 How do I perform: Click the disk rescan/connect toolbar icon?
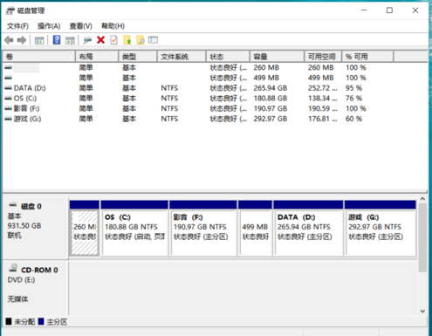click(x=87, y=40)
